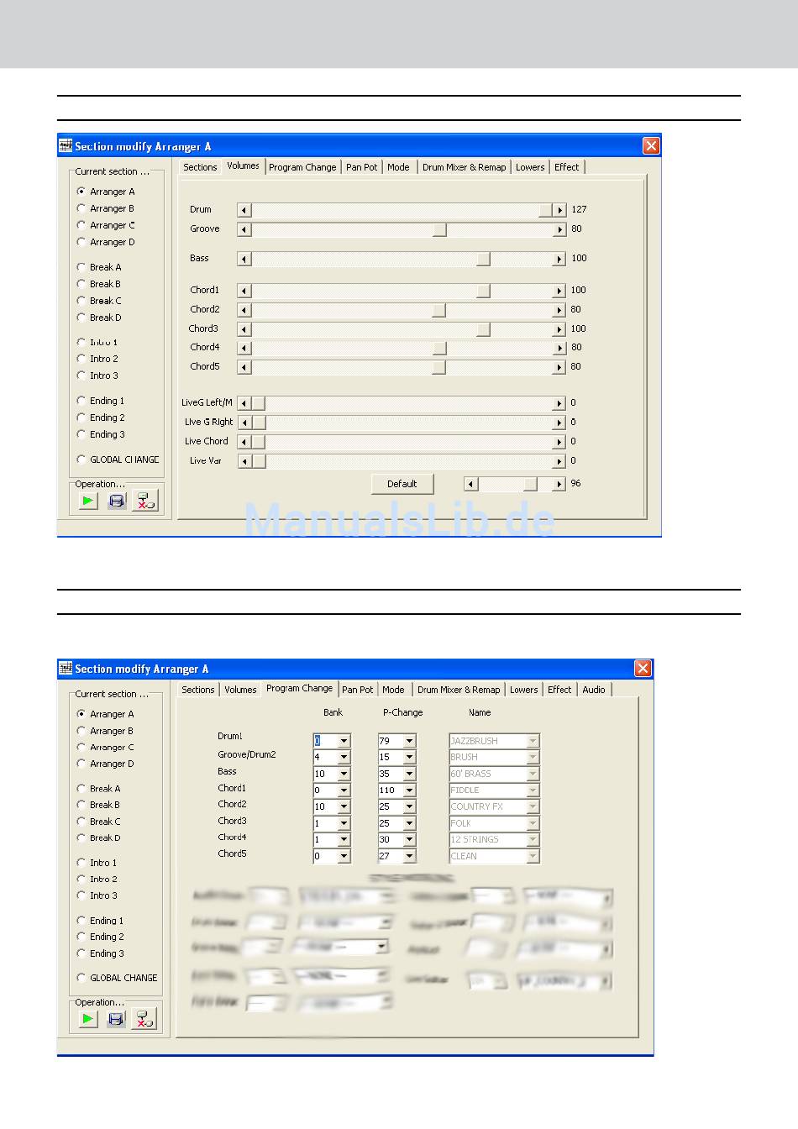The height and width of the screenshot is (1129, 798).
Task: Click Chord5 slider right arrow
Action: 559,367
